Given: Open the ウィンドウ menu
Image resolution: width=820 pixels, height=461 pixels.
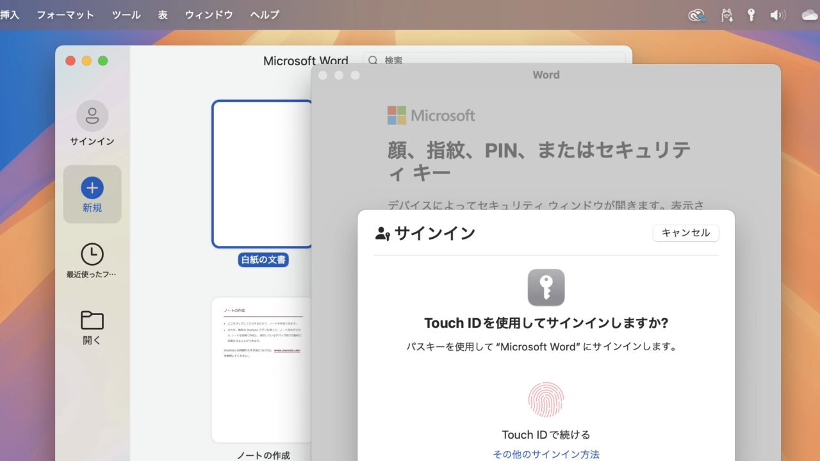Looking at the screenshot, I should coord(209,15).
